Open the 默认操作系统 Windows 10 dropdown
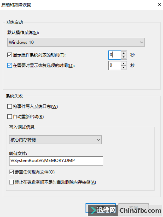This screenshot has height=217, width=163. pyautogui.click(x=76, y=42)
